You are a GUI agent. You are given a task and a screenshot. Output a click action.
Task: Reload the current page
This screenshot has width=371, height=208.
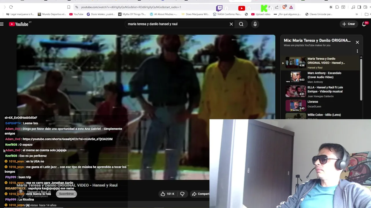tap(11, 7)
